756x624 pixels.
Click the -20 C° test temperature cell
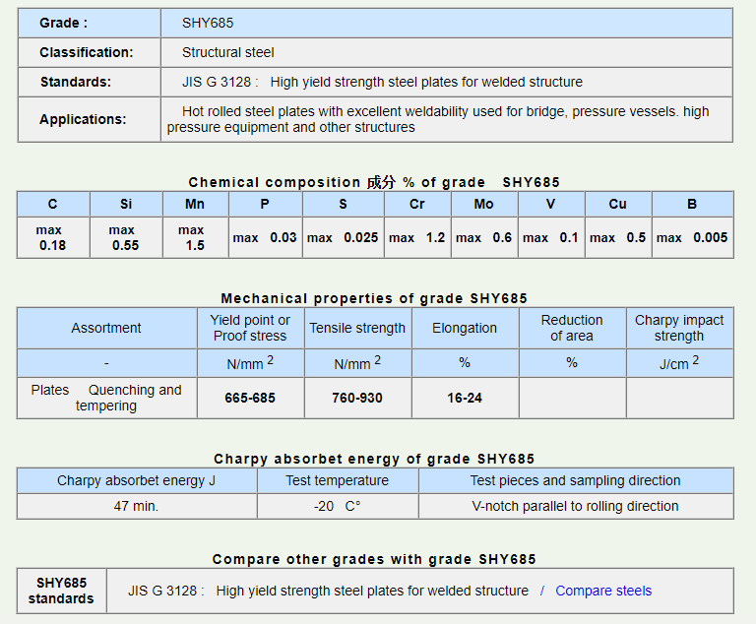[x=337, y=506]
